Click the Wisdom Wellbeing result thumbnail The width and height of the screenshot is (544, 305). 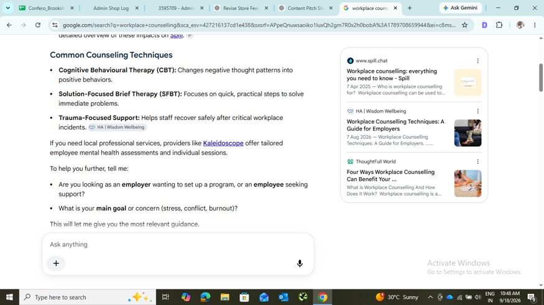click(x=468, y=133)
